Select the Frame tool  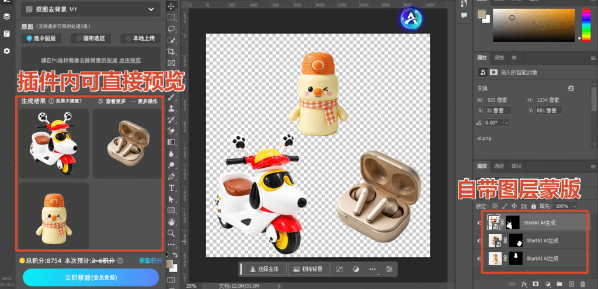171,63
